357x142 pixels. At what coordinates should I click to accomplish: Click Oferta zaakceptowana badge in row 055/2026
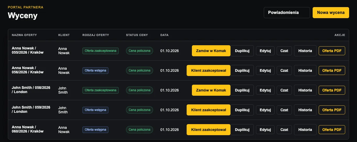pyautogui.click(x=101, y=51)
